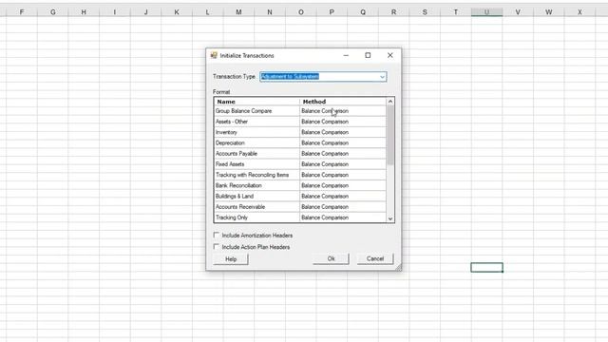Image resolution: width=608 pixels, height=342 pixels.
Task: Click the format list scroll up arrow
Action: (390, 102)
